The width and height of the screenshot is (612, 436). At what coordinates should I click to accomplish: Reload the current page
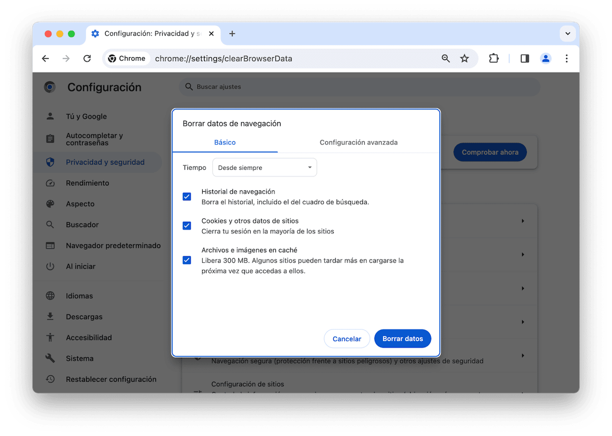87,59
